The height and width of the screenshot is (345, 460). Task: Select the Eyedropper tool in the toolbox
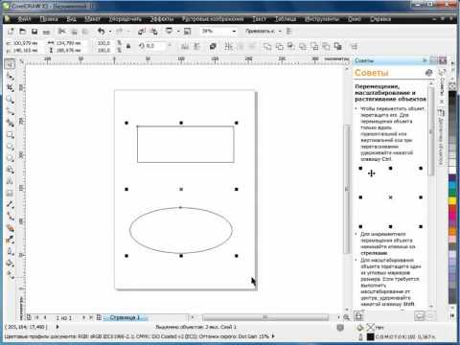tap(10, 240)
